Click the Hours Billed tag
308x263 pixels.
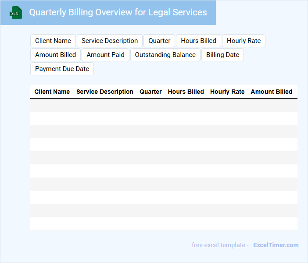(198, 41)
